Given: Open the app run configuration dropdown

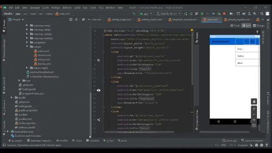Looking at the screenshot, I should pos(146,14).
